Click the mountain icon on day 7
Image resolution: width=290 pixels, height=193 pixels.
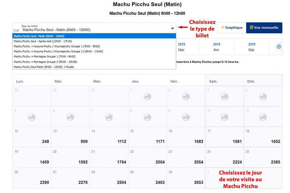(x=109, y=117)
